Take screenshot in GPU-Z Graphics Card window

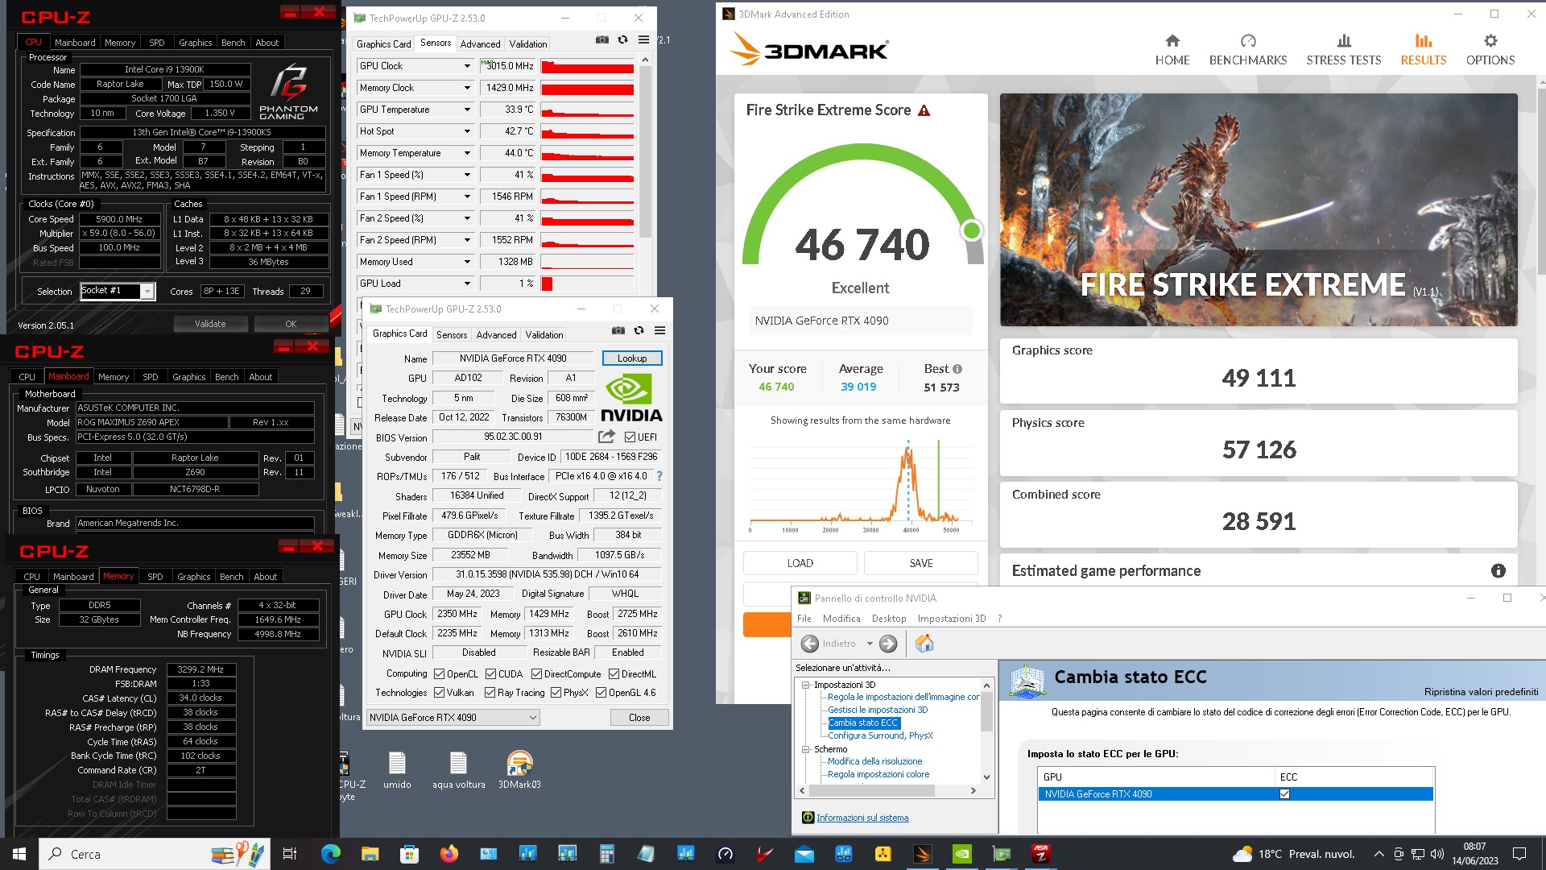click(618, 330)
